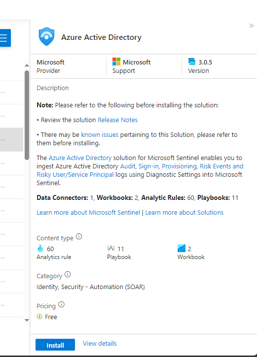Image resolution: width=257 pixels, height=357 pixels.
Task: Click the list scrollbar thumb
Action: [27, 115]
